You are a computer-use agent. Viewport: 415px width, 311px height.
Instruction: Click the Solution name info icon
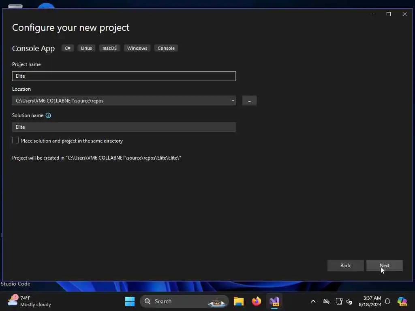point(48,115)
